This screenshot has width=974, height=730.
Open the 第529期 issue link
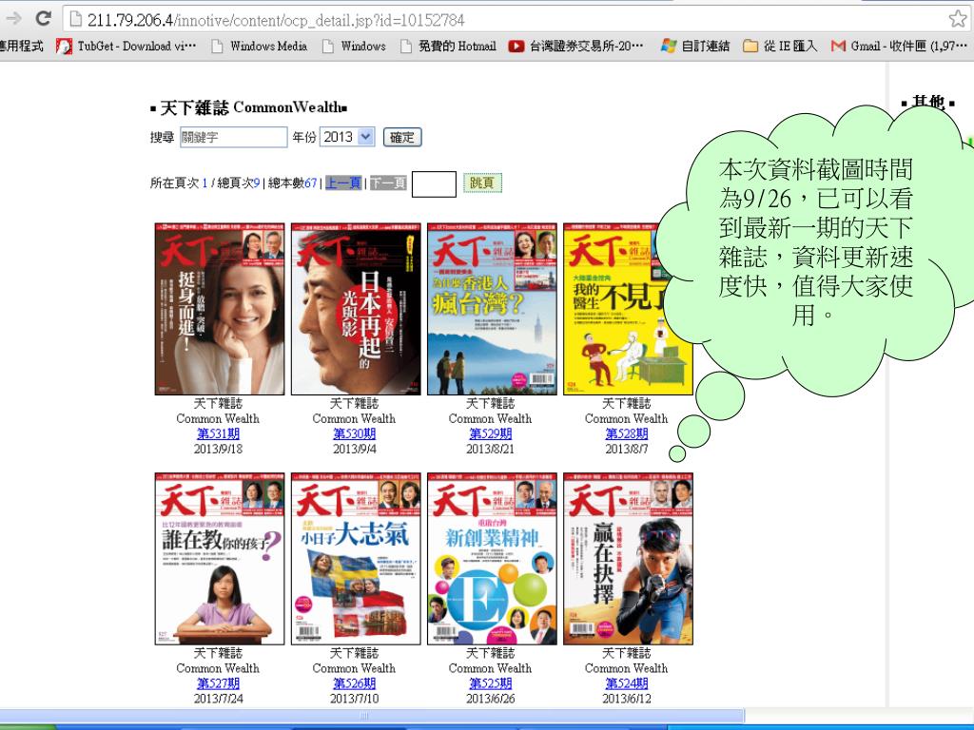[490, 433]
